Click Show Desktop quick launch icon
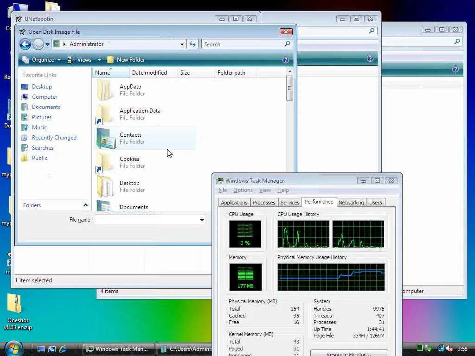 click(x=41, y=349)
